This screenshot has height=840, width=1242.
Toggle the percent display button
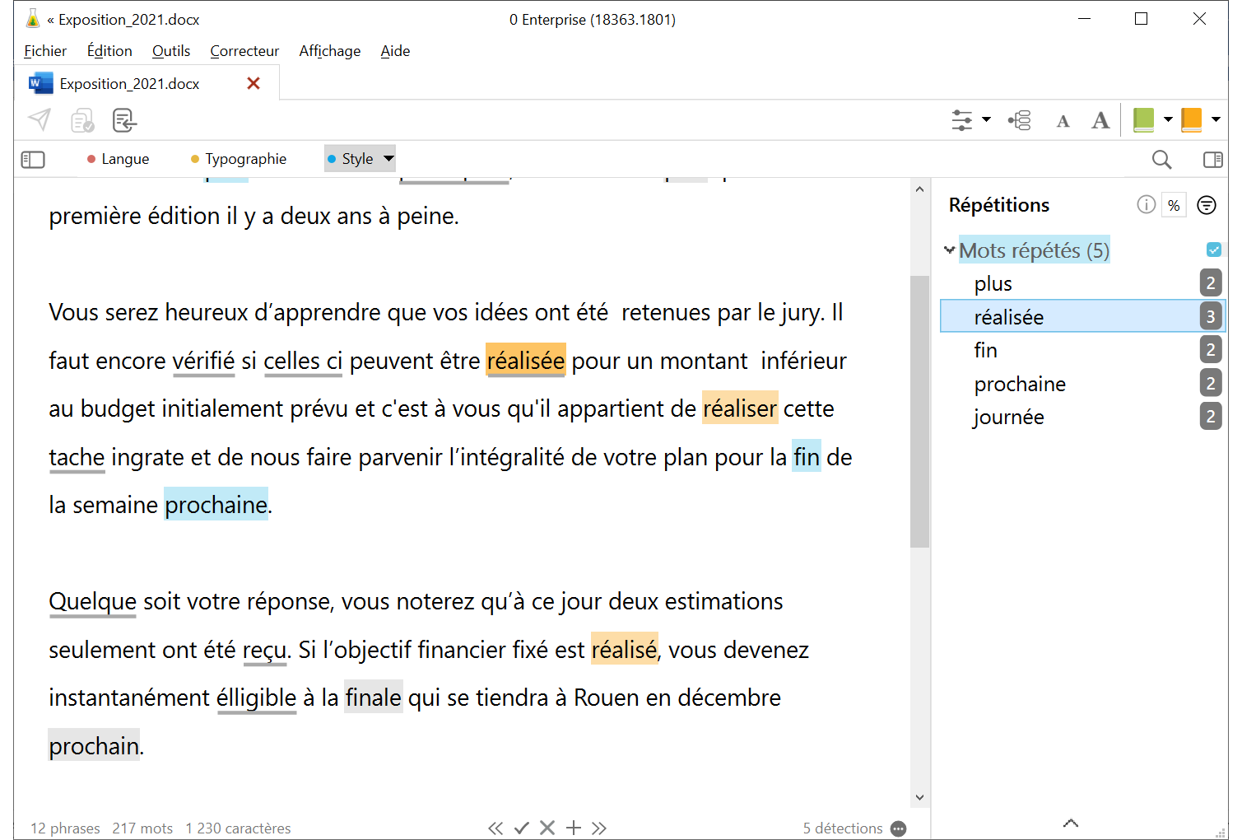(x=1174, y=205)
